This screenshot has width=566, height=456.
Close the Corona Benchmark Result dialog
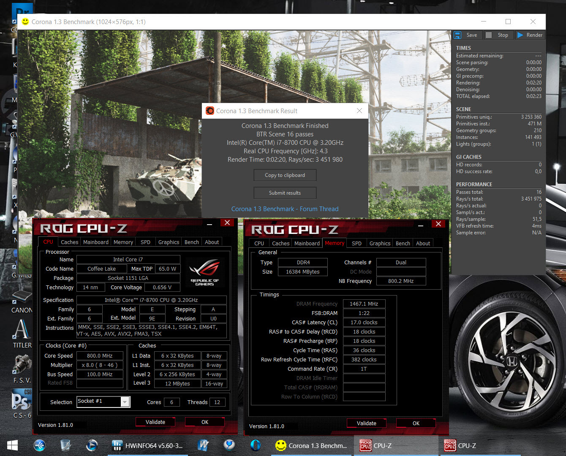[359, 111]
